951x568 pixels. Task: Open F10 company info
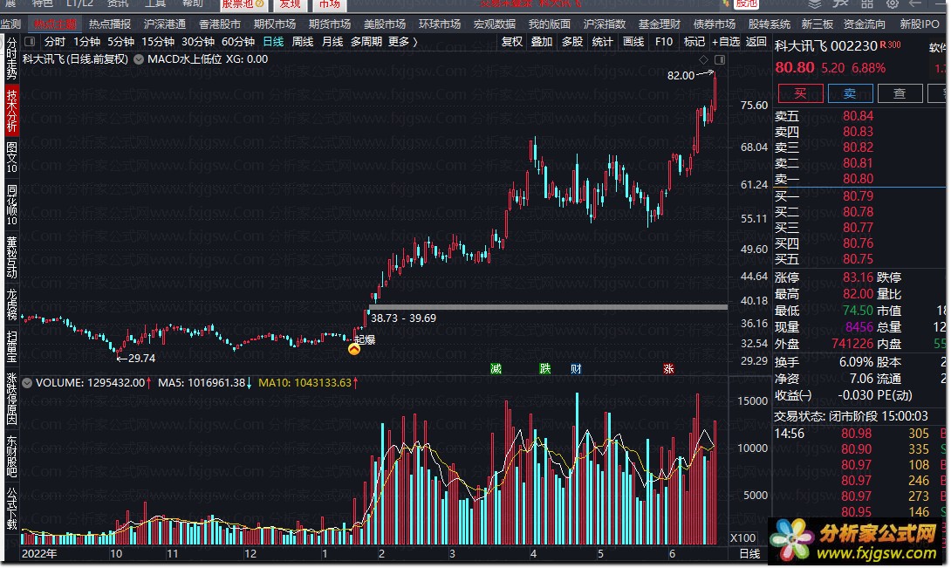pos(663,42)
